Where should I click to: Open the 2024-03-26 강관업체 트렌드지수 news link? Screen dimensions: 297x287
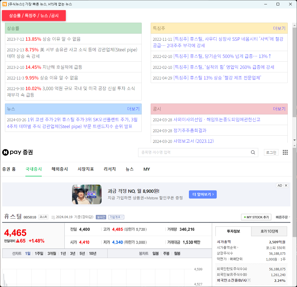(72, 123)
